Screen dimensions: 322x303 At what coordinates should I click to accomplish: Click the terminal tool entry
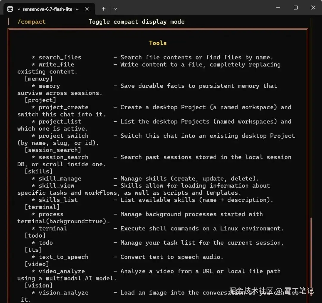(53, 228)
